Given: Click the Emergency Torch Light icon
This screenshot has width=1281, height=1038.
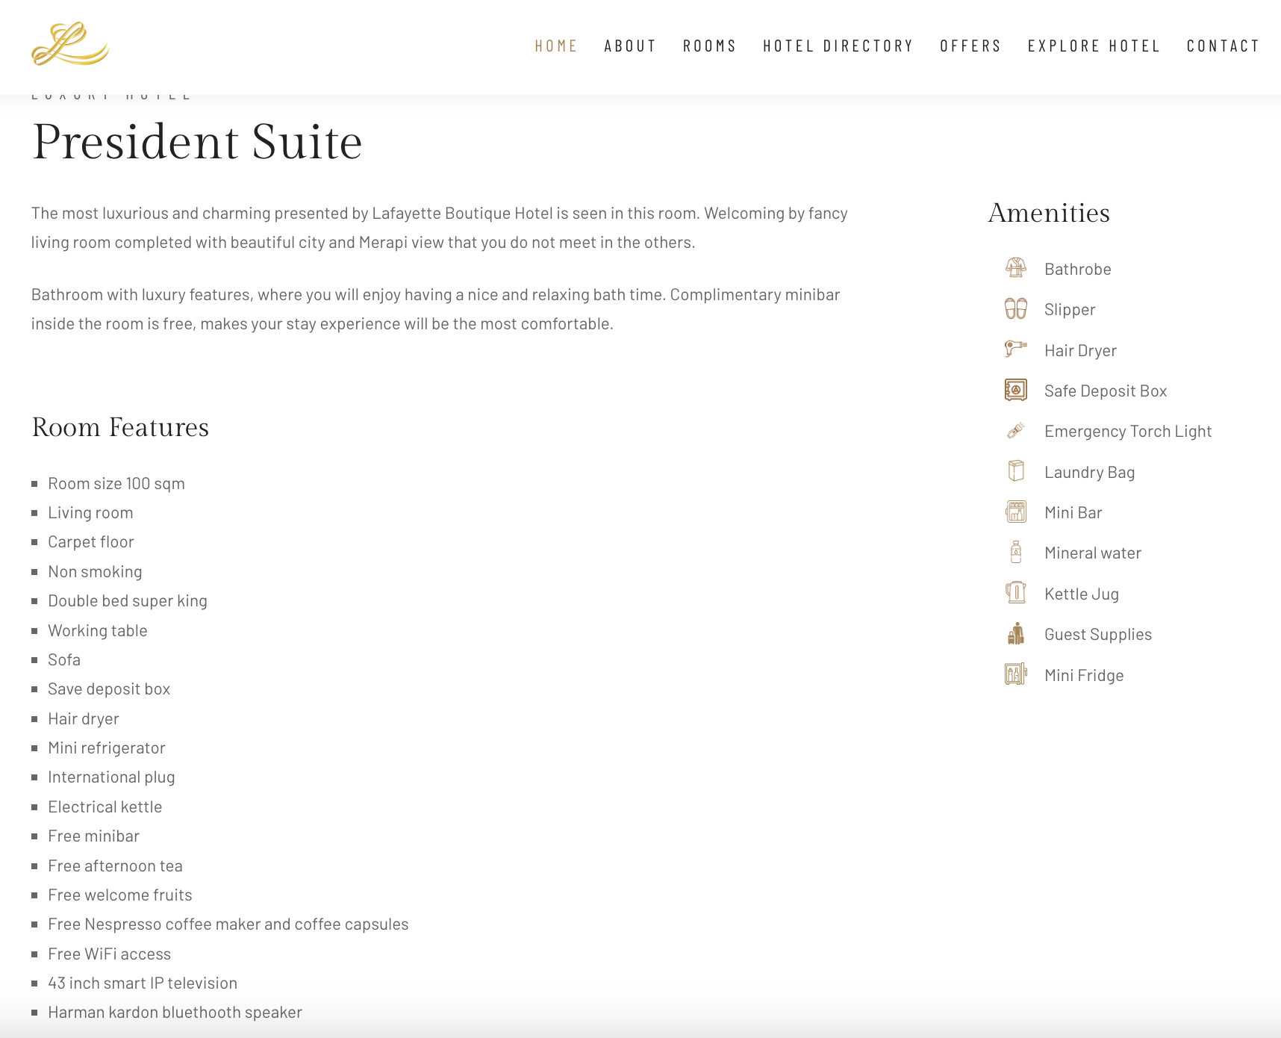Looking at the screenshot, I should (1015, 430).
